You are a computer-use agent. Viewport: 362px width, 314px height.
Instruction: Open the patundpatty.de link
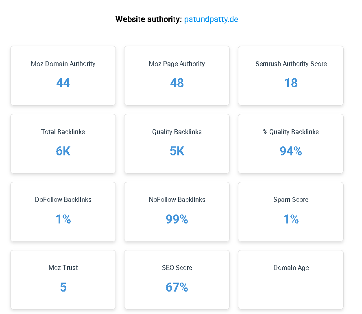211,19
